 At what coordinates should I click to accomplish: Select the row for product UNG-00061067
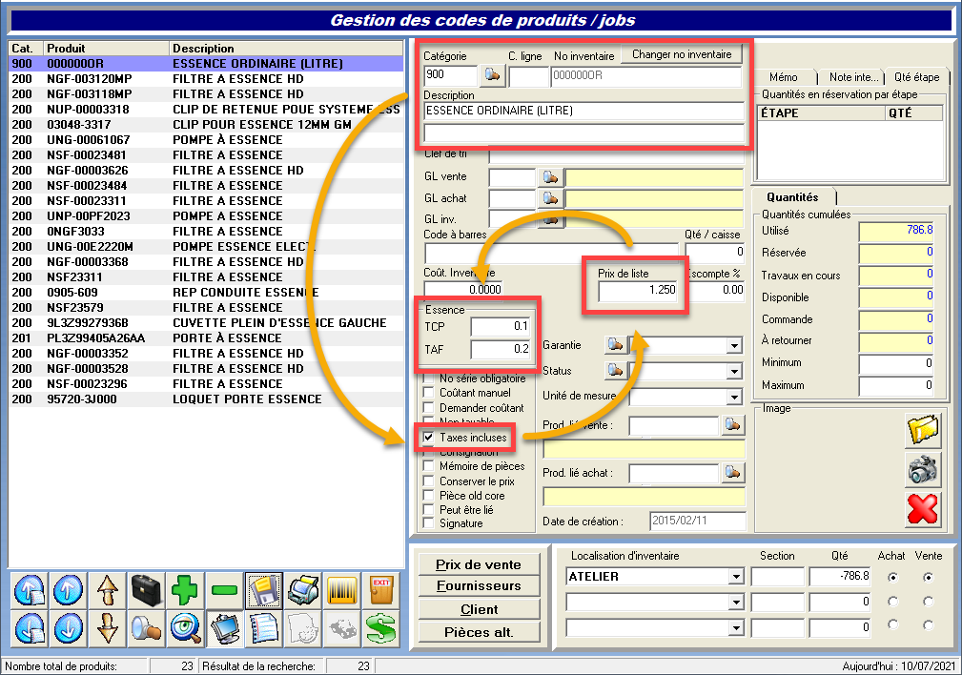206,140
